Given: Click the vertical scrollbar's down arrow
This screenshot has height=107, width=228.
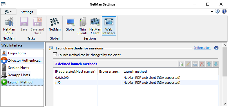Looking at the screenshot, I should pyautogui.click(x=225, y=104).
